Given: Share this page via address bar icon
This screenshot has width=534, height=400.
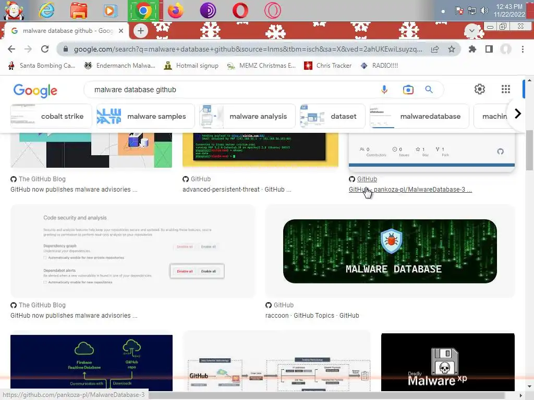Looking at the screenshot, I should [x=435, y=49].
